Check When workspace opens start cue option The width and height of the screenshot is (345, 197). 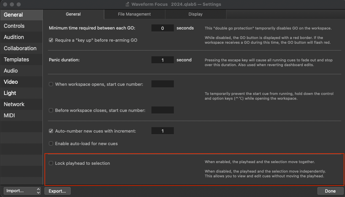click(x=51, y=84)
